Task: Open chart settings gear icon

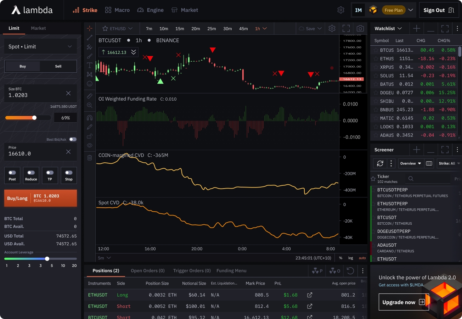Action: tap(332, 28)
